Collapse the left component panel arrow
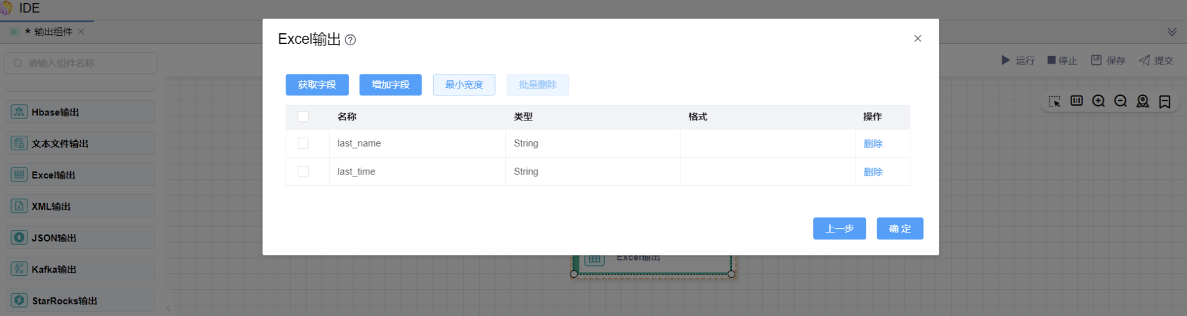Viewport: 1187px width, 316px height. pos(169,308)
